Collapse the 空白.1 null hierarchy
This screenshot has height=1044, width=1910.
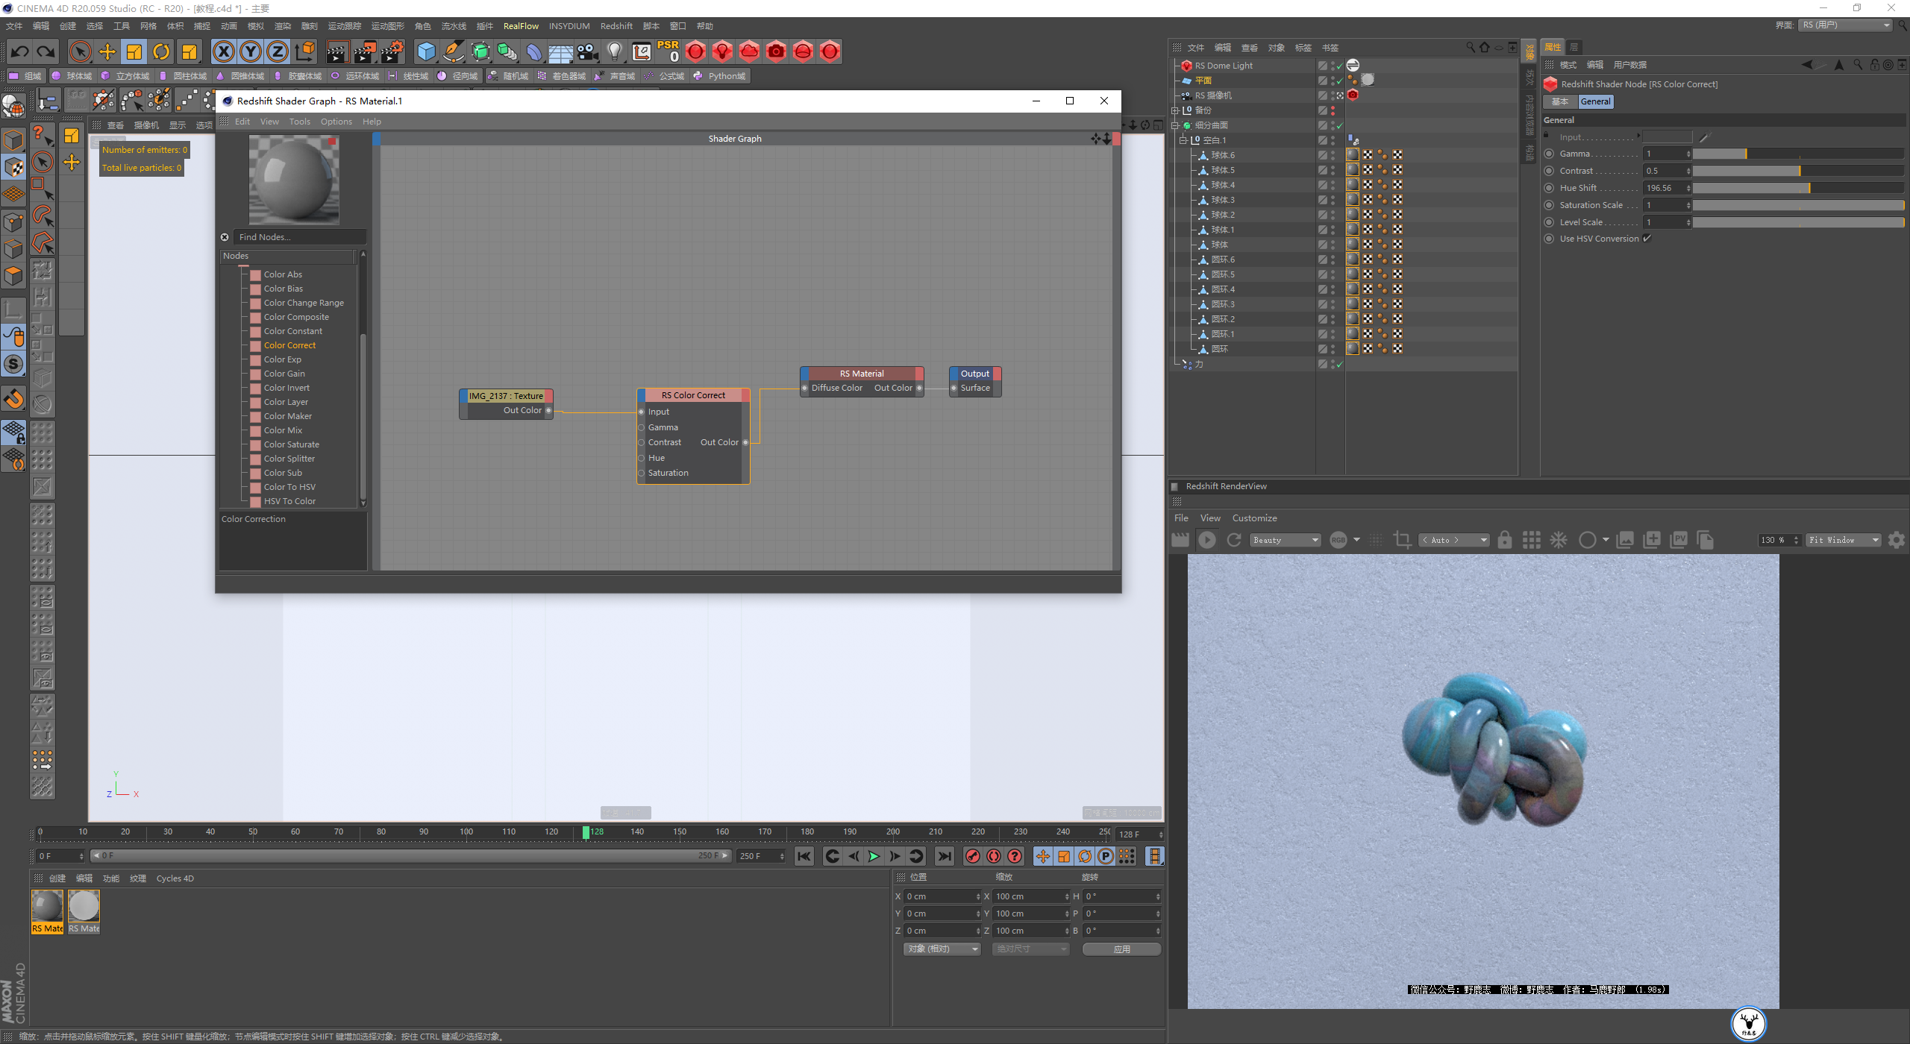[1183, 140]
